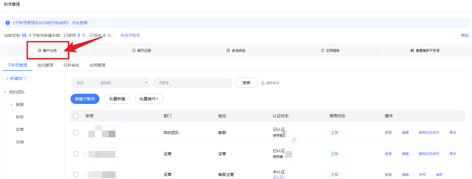Screen dimensions: 472x179
Task: Expand the 客服 department node
Action: tap(11, 105)
